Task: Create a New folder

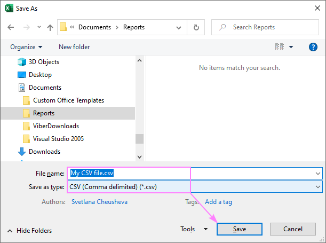Action: click(74, 47)
